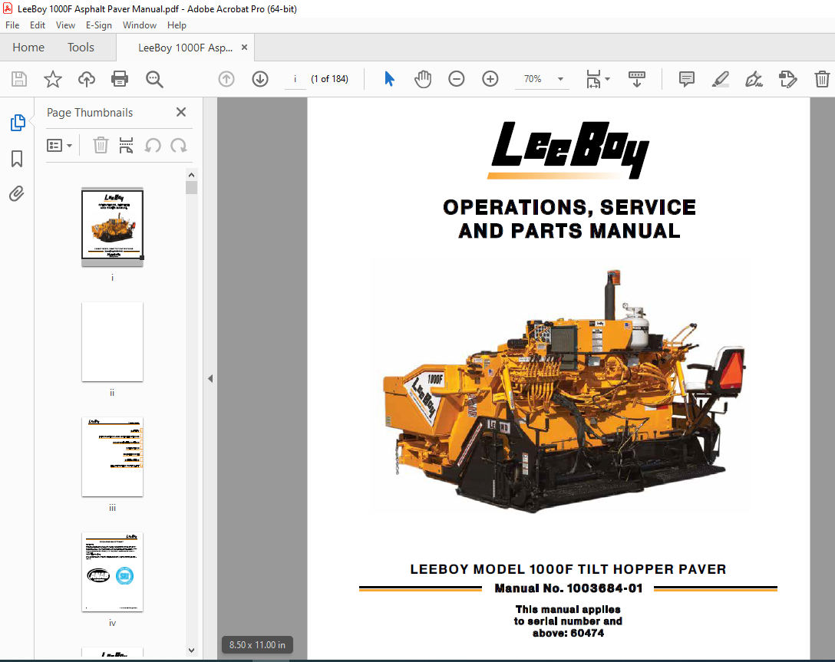Click the read mode keyboard icon
Screen dimensions: 835x662
click(637, 79)
